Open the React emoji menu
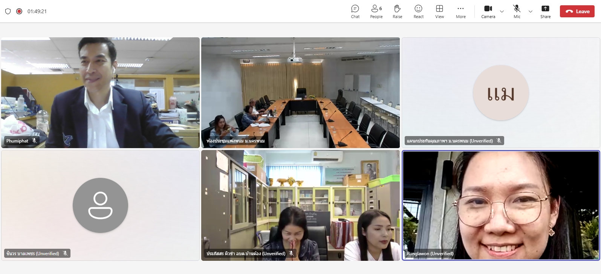Image resolution: width=601 pixels, height=274 pixels. pos(418,11)
